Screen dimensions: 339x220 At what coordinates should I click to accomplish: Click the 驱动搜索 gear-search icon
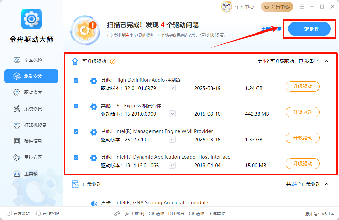coord(17,92)
